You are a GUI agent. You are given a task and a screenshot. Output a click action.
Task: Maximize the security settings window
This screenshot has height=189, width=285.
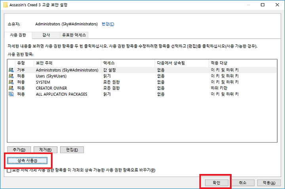pos(263,5)
